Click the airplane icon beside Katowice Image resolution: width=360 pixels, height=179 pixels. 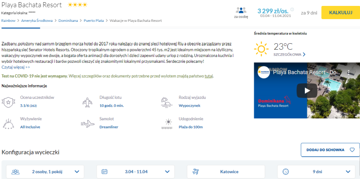coord(195,172)
